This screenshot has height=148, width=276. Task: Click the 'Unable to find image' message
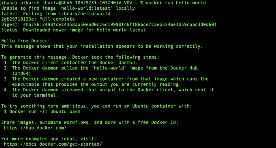coord(68,8)
